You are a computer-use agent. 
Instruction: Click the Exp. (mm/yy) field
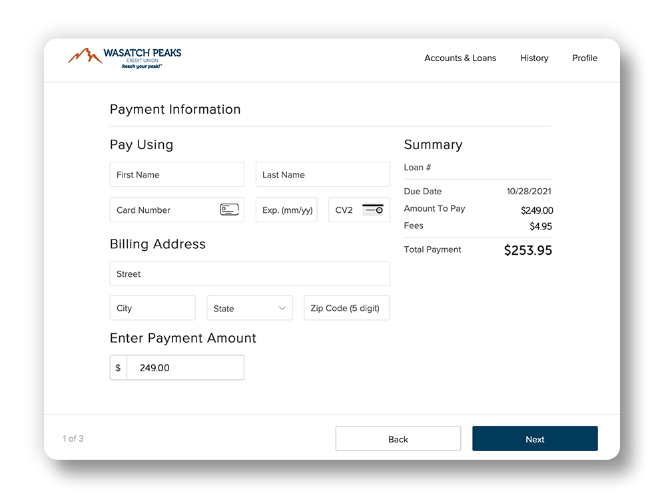point(286,209)
